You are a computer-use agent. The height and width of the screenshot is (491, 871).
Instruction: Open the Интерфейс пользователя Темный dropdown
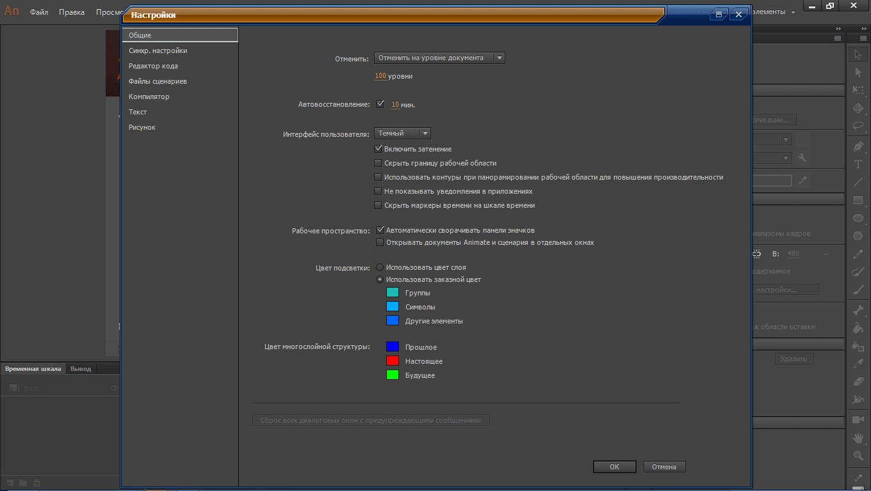coord(402,133)
